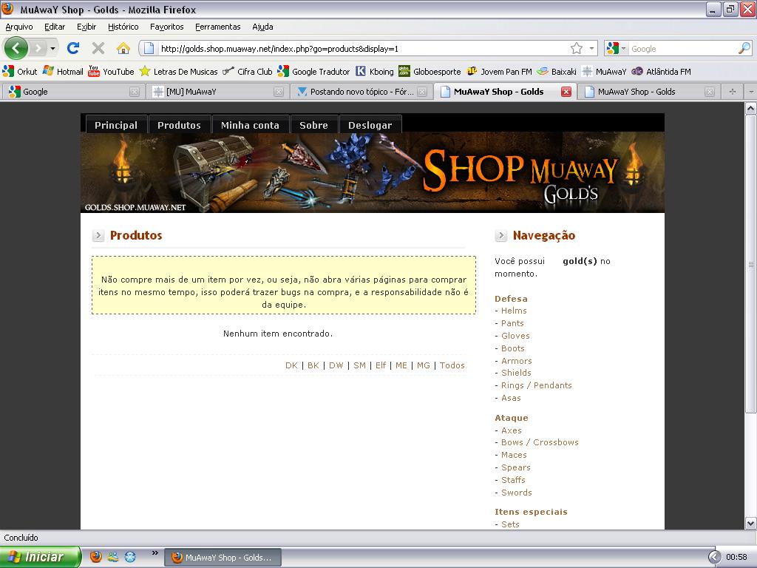
Task: Open the YouTube bookmark icon
Action: point(94,71)
